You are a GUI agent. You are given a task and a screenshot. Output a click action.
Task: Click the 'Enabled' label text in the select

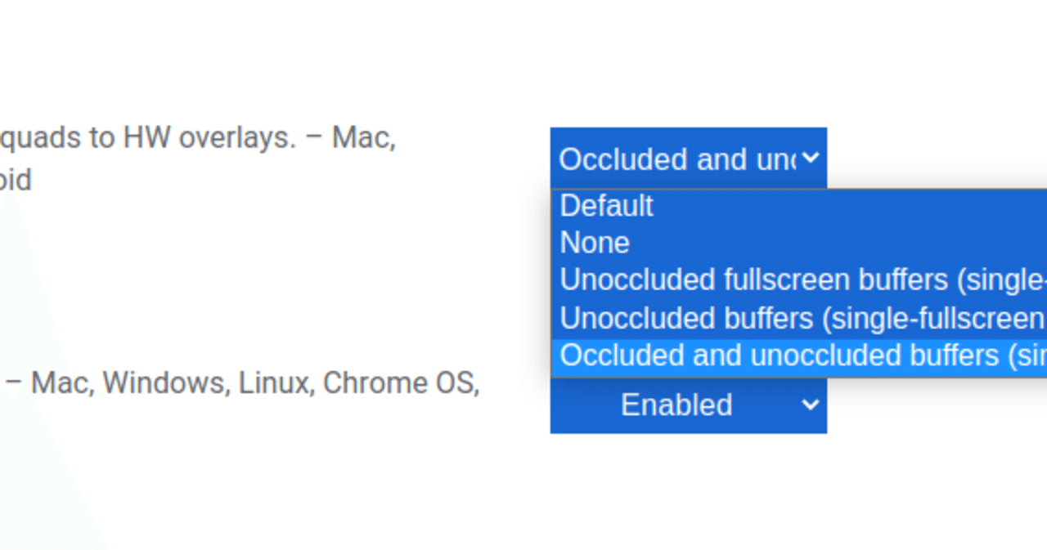point(676,405)
